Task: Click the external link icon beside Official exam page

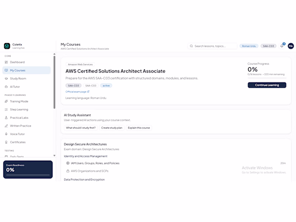Action: 88,92
